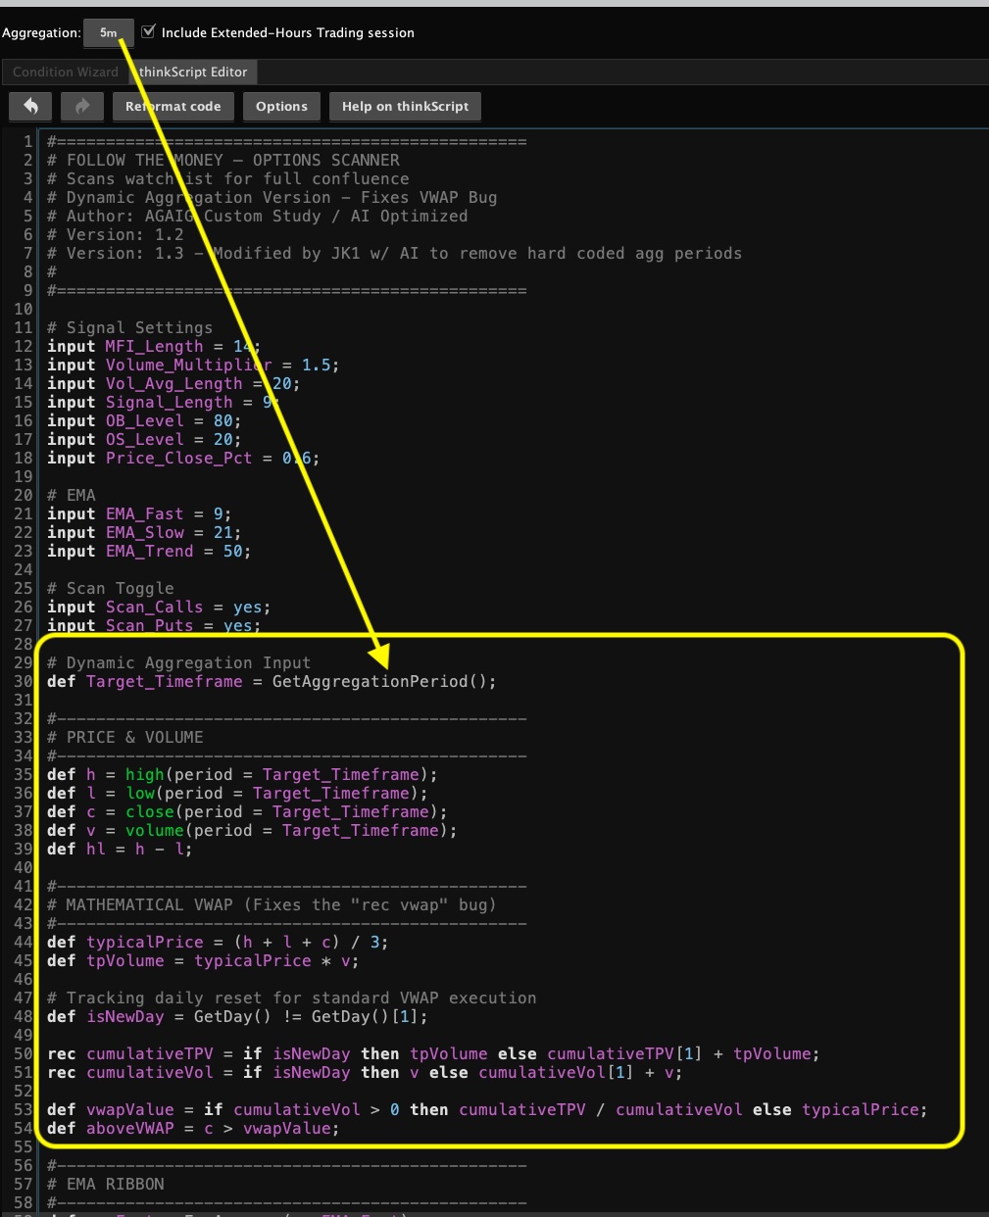The height and width of the screenshot is (1217, 989).
Task: Open the 5m Aggregation dropdown
Action: pos(109,32)
